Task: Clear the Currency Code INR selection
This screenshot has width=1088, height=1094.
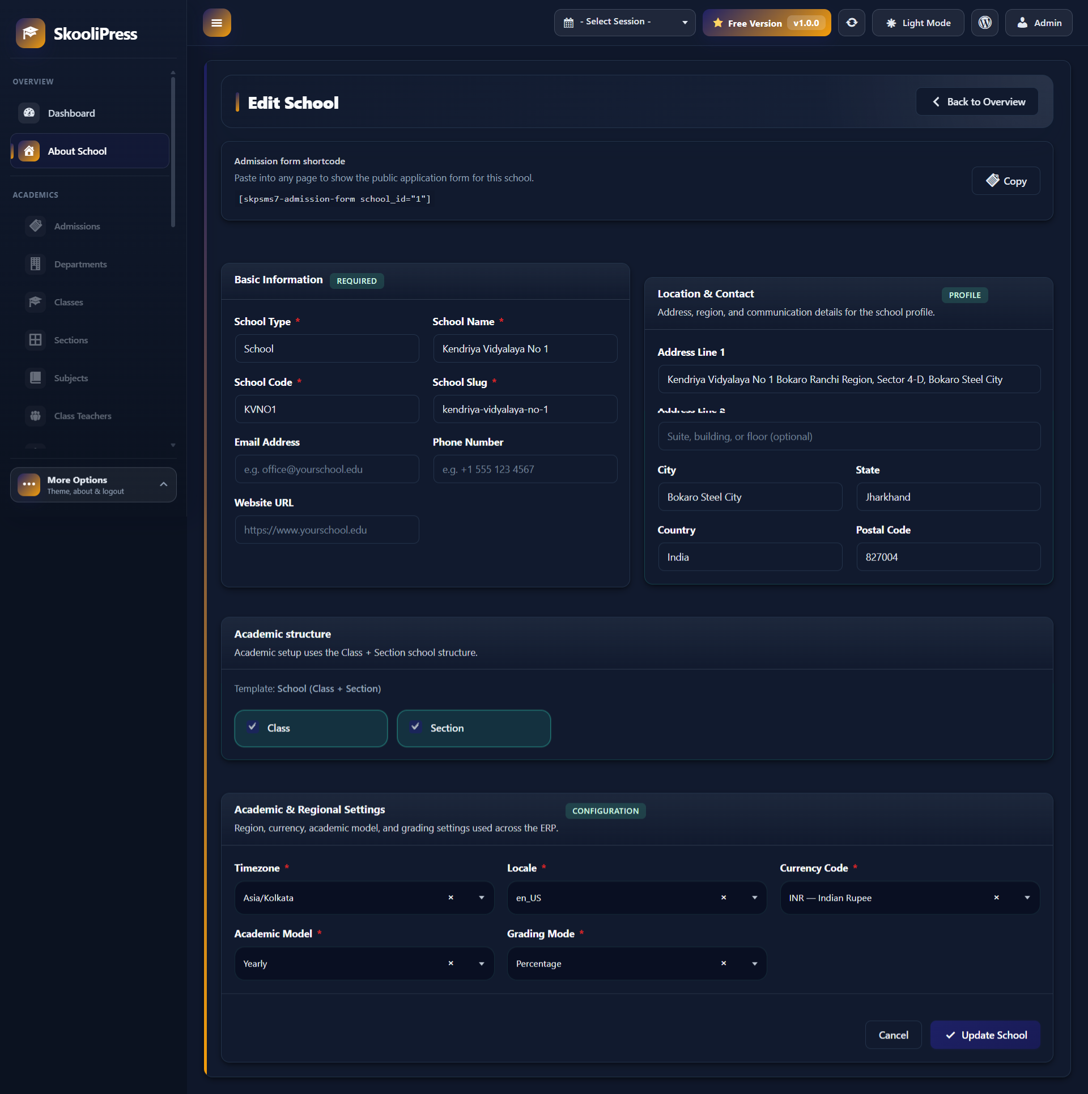Action: coord(996,897)
